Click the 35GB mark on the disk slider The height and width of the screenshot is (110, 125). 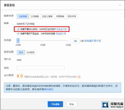(42, 41)
